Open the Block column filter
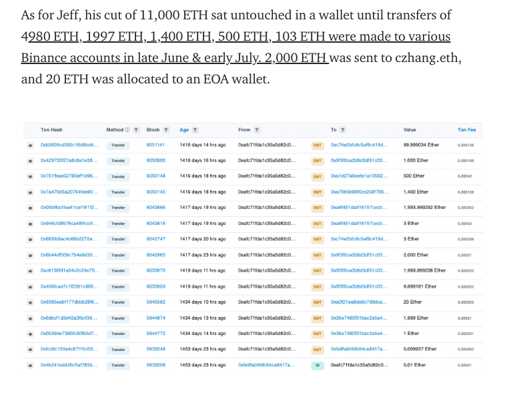The image size is (509, 399). point(166,130)
